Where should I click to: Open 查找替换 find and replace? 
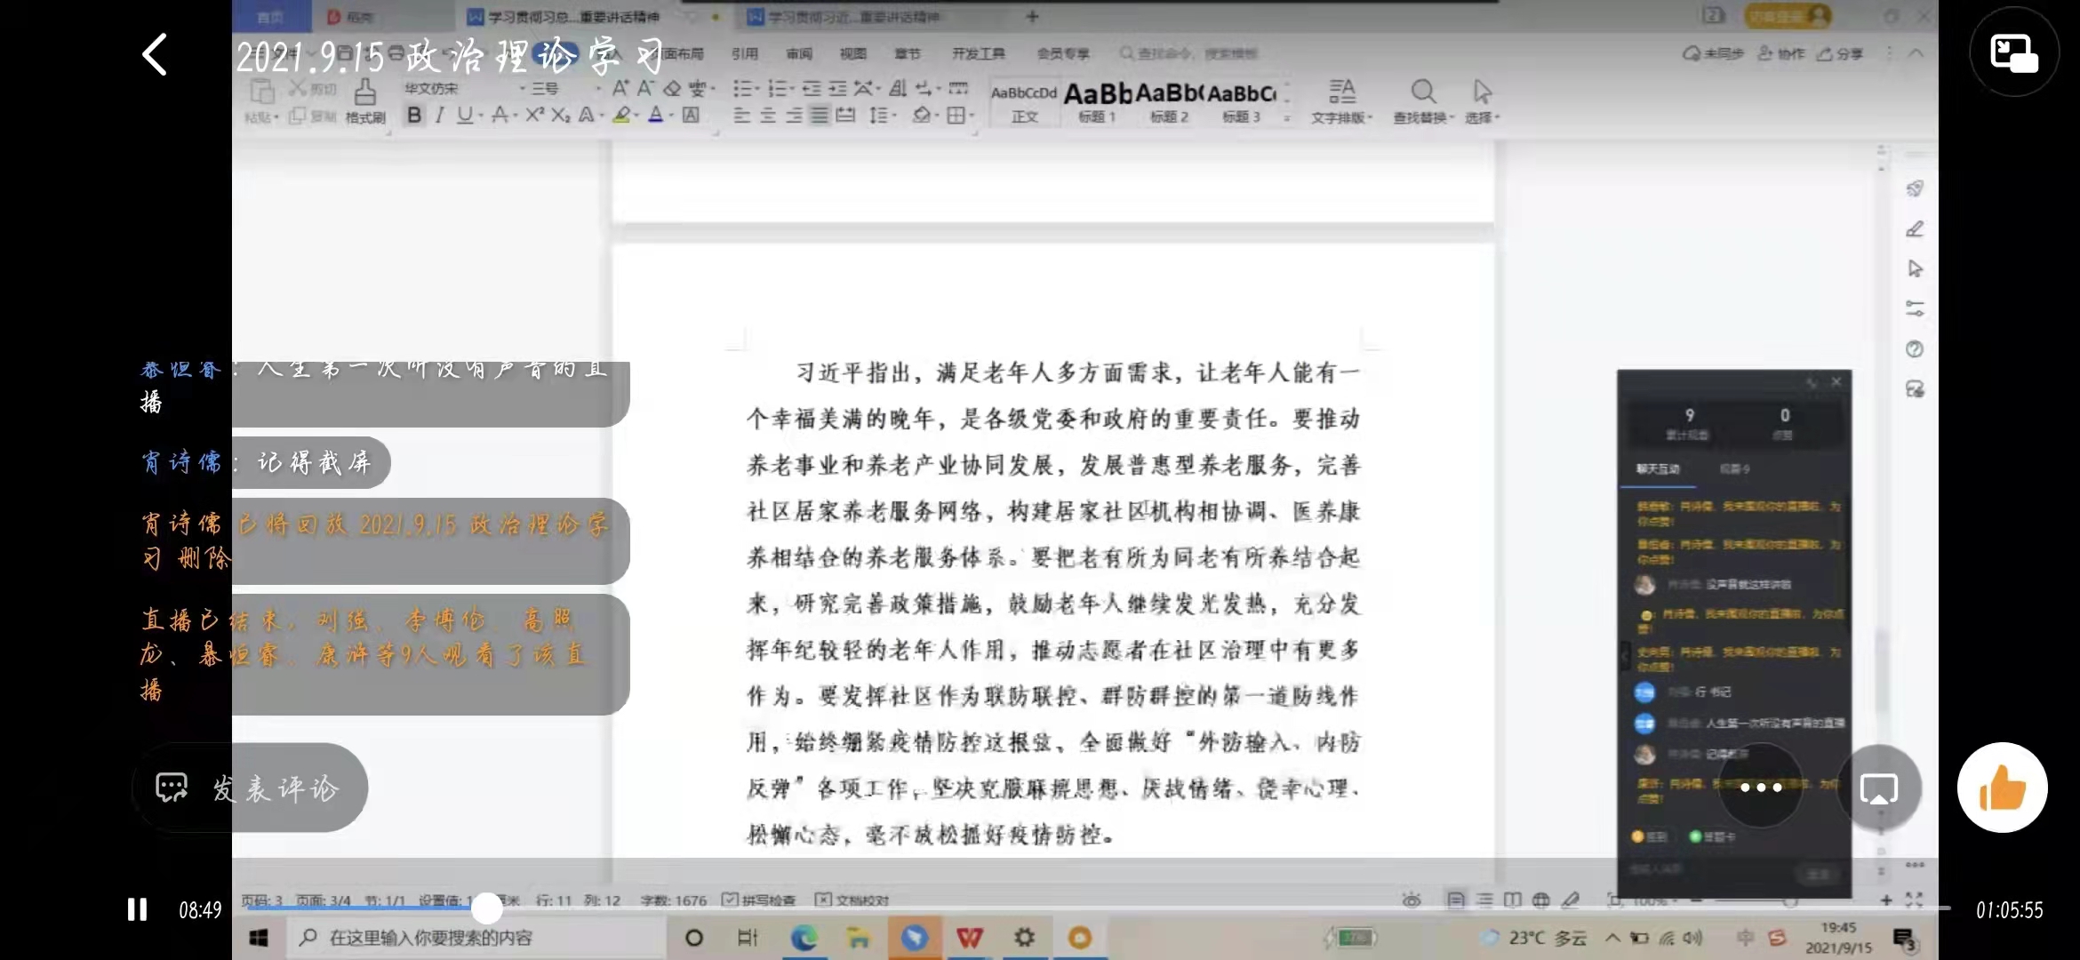[x=1422, y=100]
